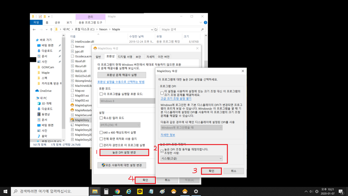Switch to the 일반 tab
Screen dimensions: 348x196
[98, 57]
